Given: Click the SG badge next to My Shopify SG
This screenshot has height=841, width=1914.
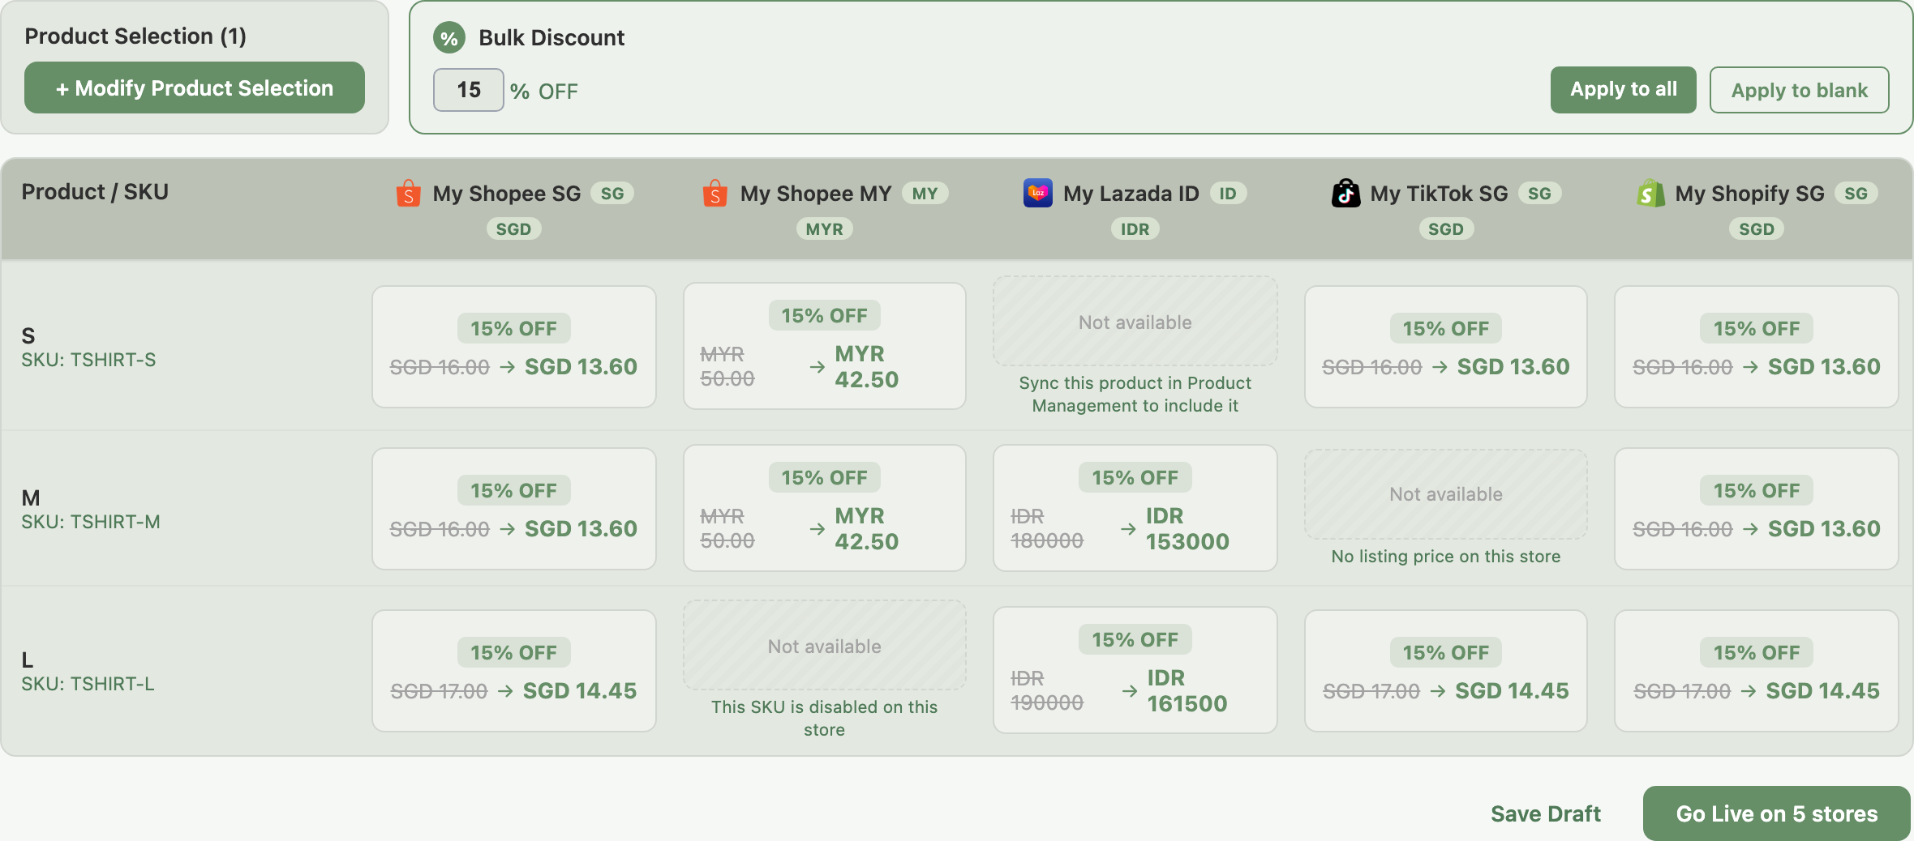Looking at the screenshot, I should (1856, 194).
